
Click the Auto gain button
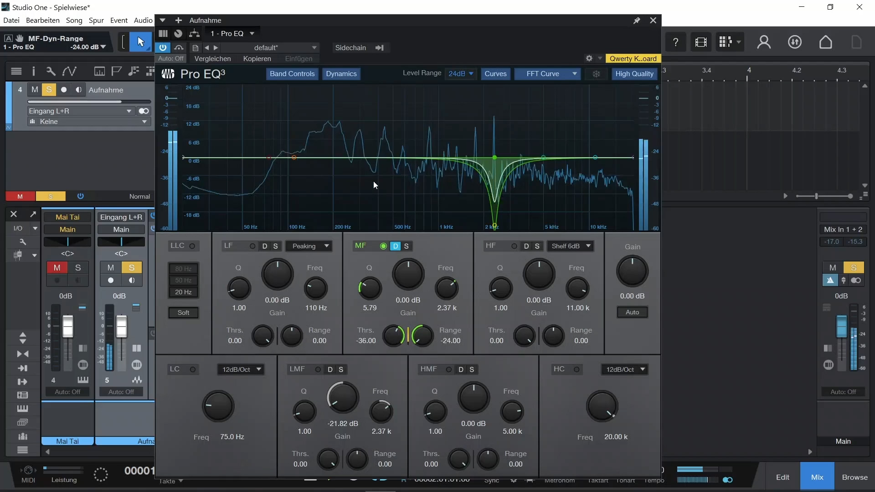(x=632, y=313)
